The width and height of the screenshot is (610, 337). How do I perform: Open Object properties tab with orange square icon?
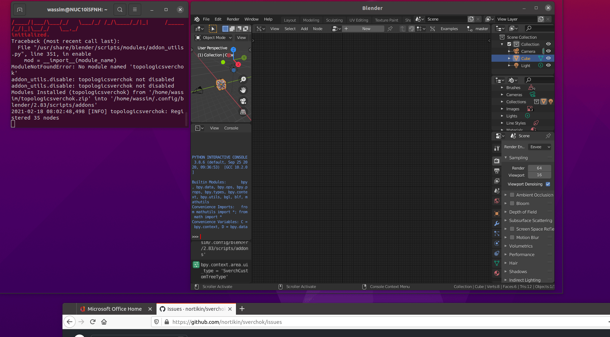point(497,214)
